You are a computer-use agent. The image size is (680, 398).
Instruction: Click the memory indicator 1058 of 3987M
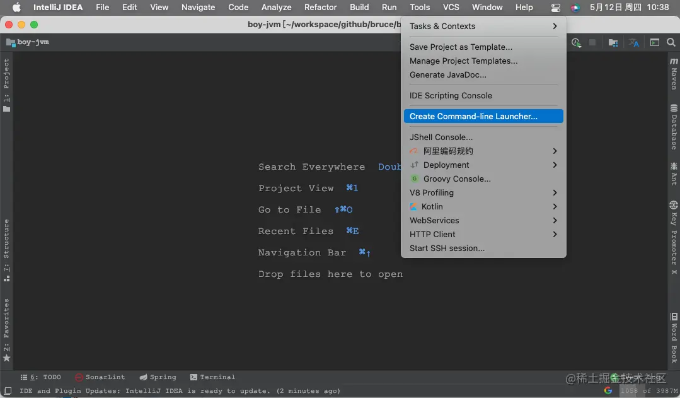(648, 391)
